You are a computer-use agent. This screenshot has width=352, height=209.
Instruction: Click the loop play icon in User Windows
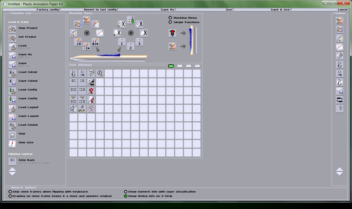coord(73,73)
